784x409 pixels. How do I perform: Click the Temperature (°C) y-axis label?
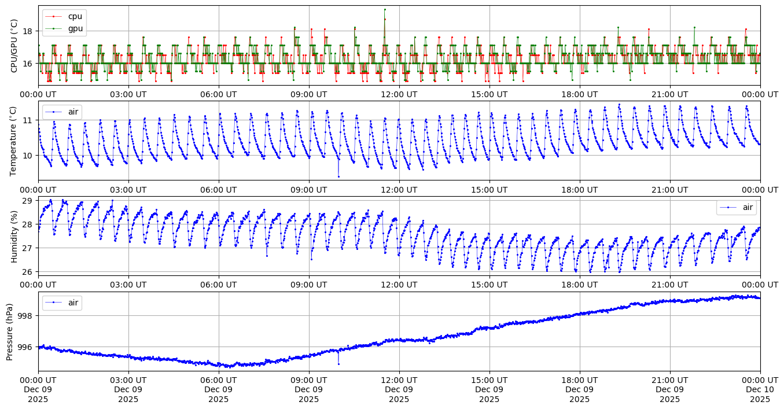[14, 141]
